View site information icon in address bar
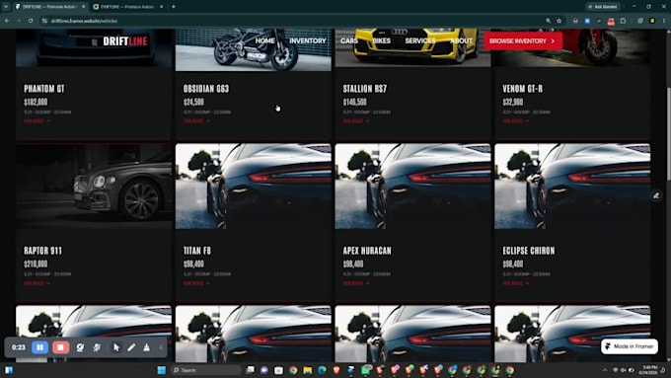This screenshot has width=671, height=378. tap(44, 21)
